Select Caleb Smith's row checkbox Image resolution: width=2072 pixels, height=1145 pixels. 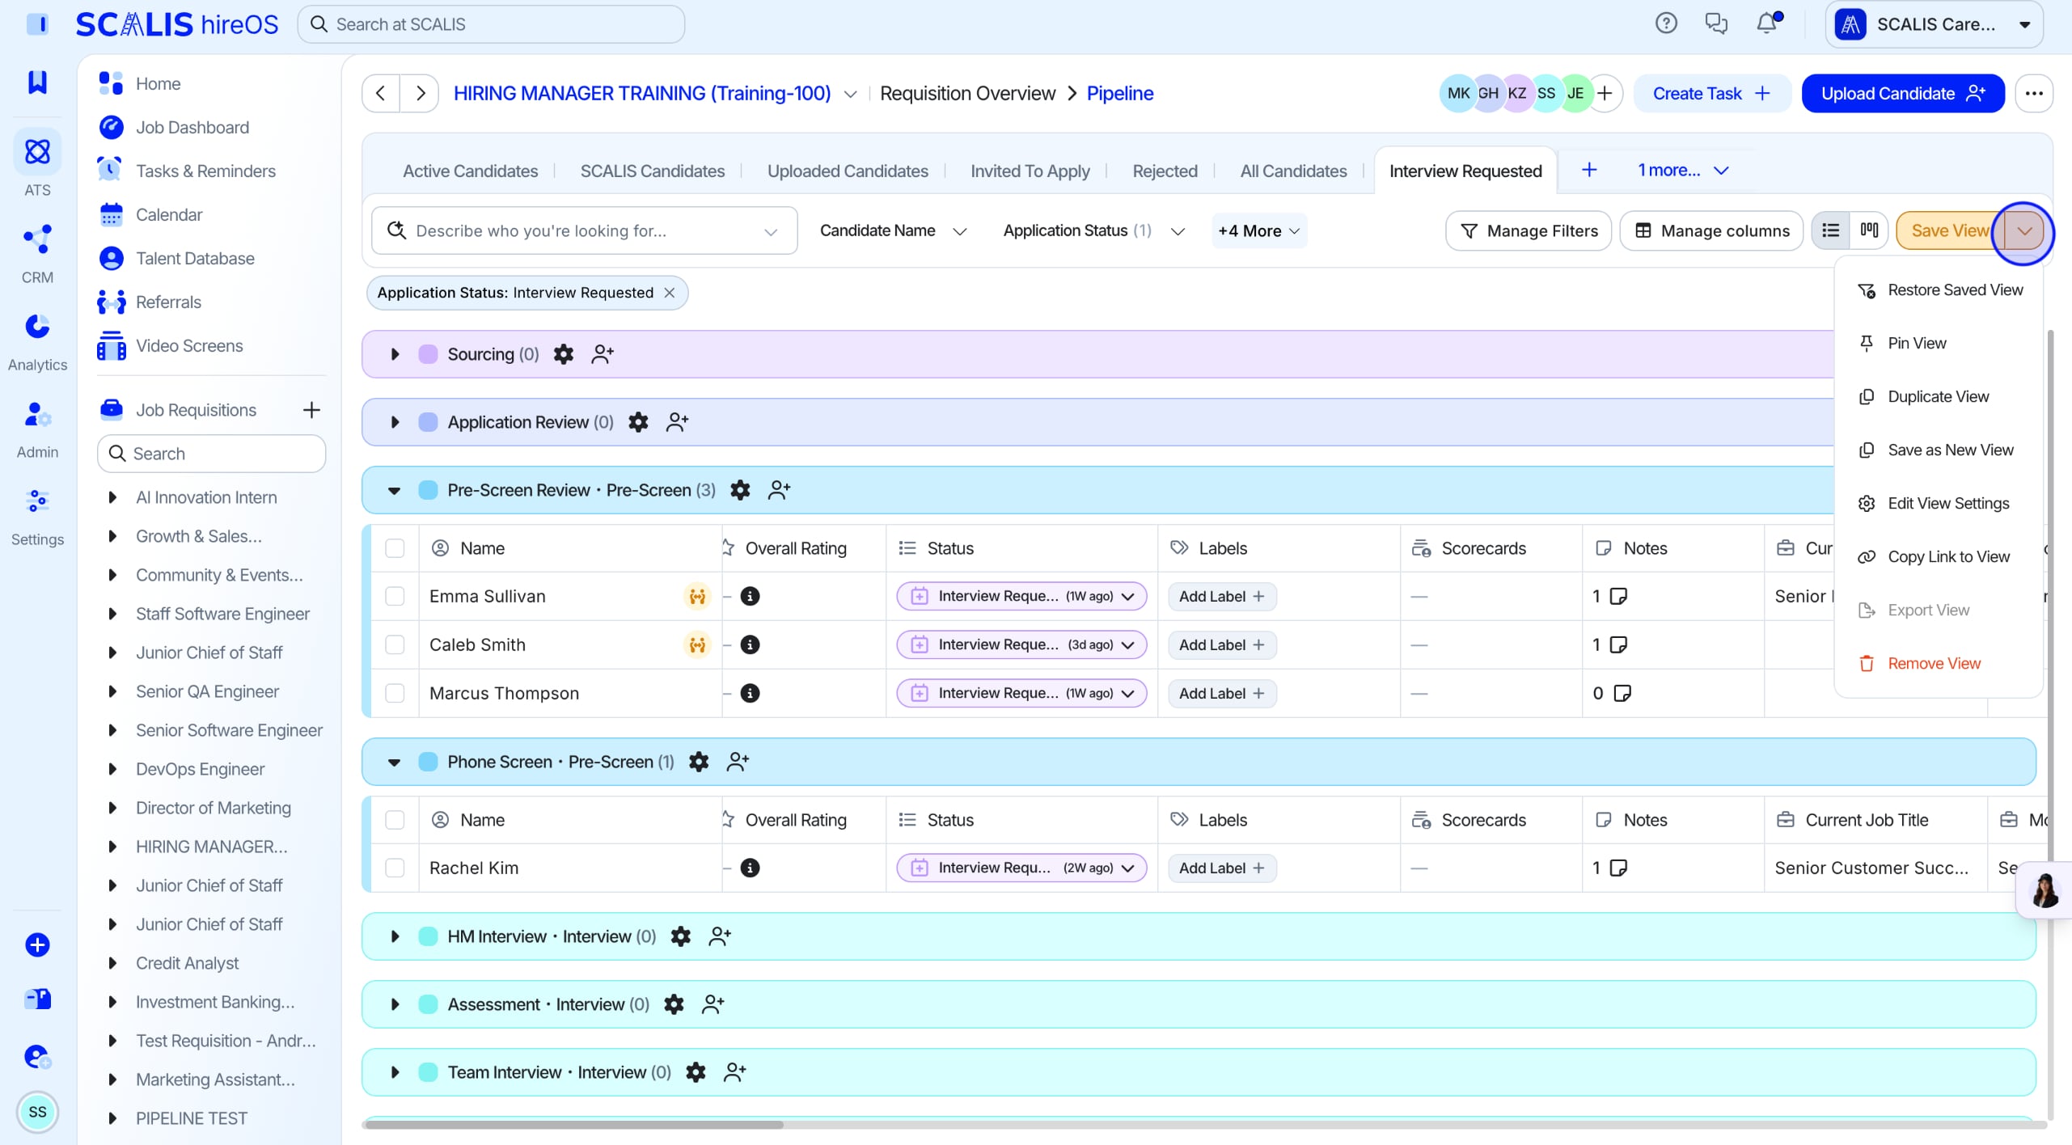point(395,644)
